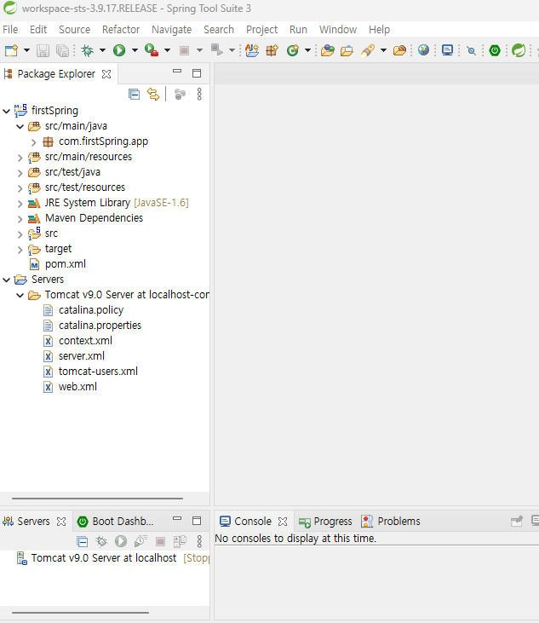The height and width of the screenshot is (623, 539).
Task: Expand Maven Dependencies node
Action: click(x=20, y=218)
